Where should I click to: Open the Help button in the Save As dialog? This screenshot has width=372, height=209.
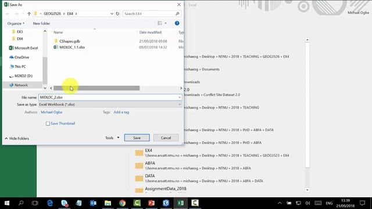tap(177, 23)
